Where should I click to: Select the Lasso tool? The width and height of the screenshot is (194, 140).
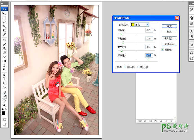[4, 22]
